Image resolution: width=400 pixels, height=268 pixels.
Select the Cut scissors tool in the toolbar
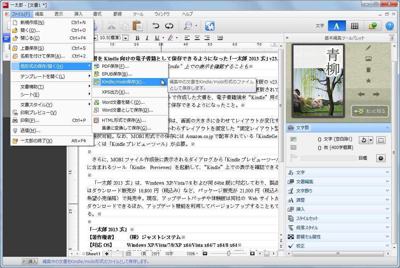(112, 25)
